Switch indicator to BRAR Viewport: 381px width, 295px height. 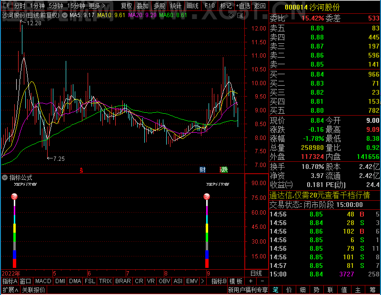123,281
